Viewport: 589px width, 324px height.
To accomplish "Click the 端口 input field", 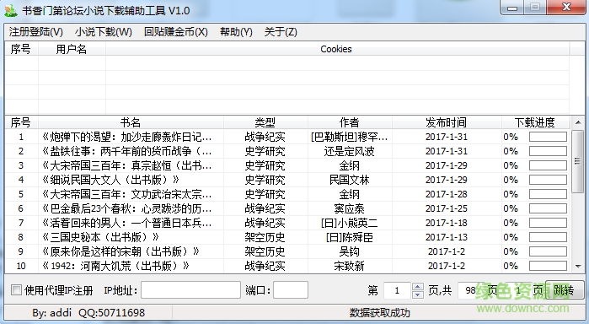I will 291,289.
